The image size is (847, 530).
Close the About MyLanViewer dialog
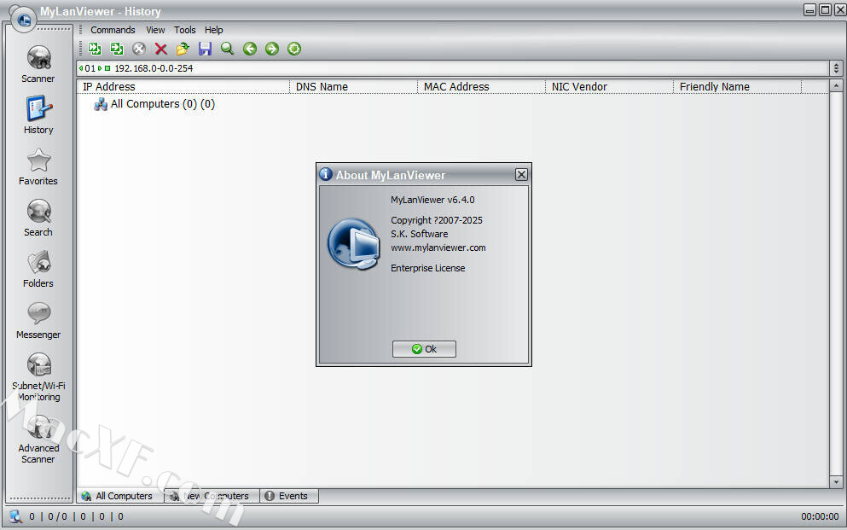click(521, 174)
